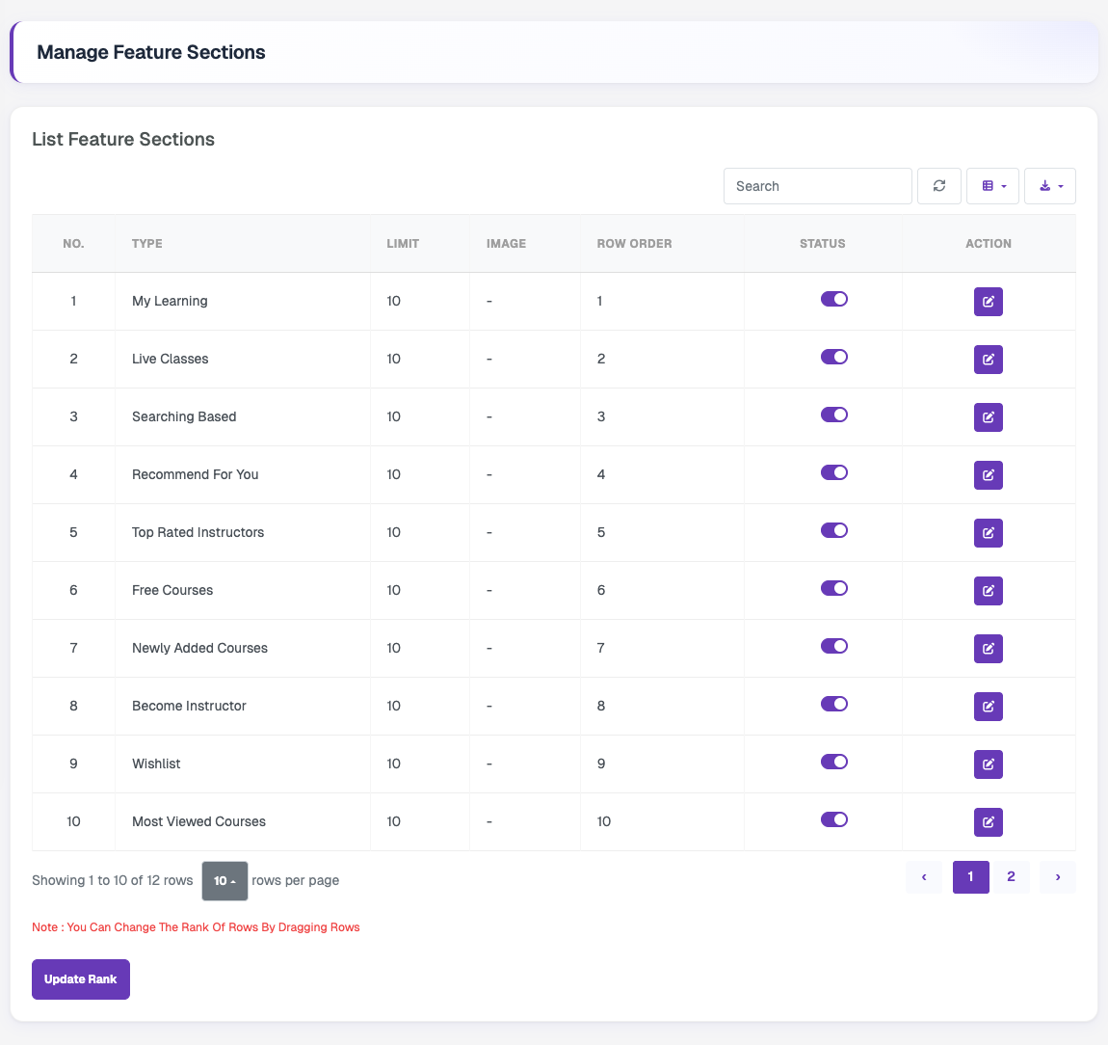
Task: Click the STATUS column header
Action: [823, 243]
